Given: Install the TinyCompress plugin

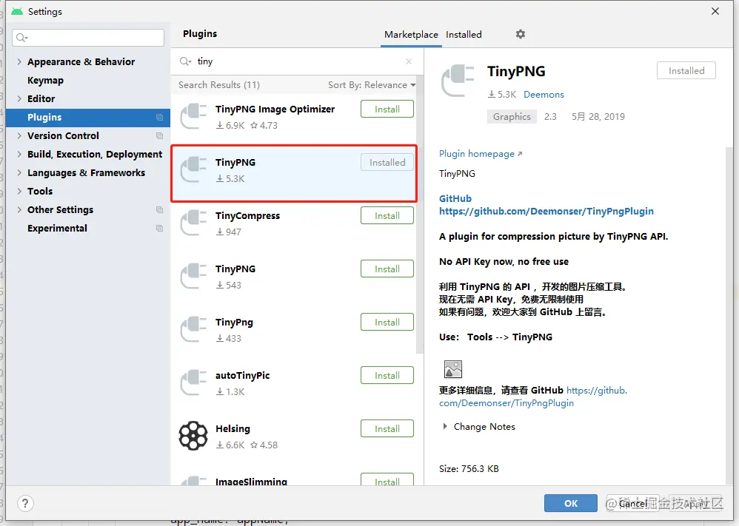Looking at the screenshot, I should click(387, 216).
